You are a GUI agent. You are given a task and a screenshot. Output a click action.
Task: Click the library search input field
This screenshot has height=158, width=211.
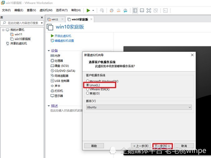22,23
